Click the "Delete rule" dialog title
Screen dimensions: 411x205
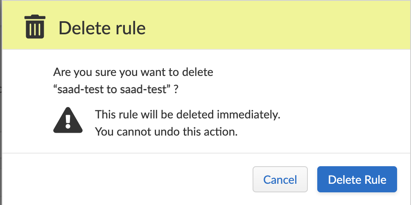click(x=102, y=28)
